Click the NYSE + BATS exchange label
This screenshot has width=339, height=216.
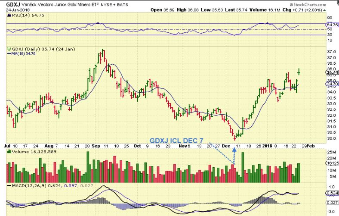(114, 5)
